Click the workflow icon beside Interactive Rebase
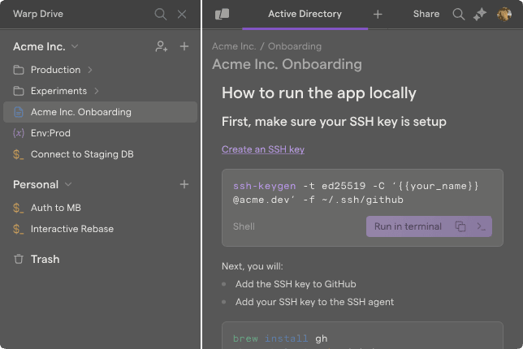 [19, 229]
